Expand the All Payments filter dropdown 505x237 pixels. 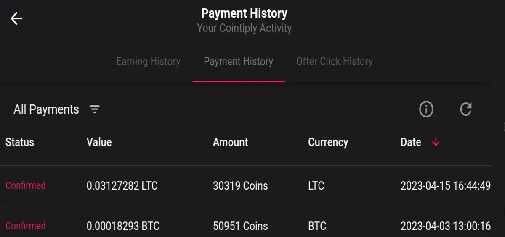pos(46,109)
